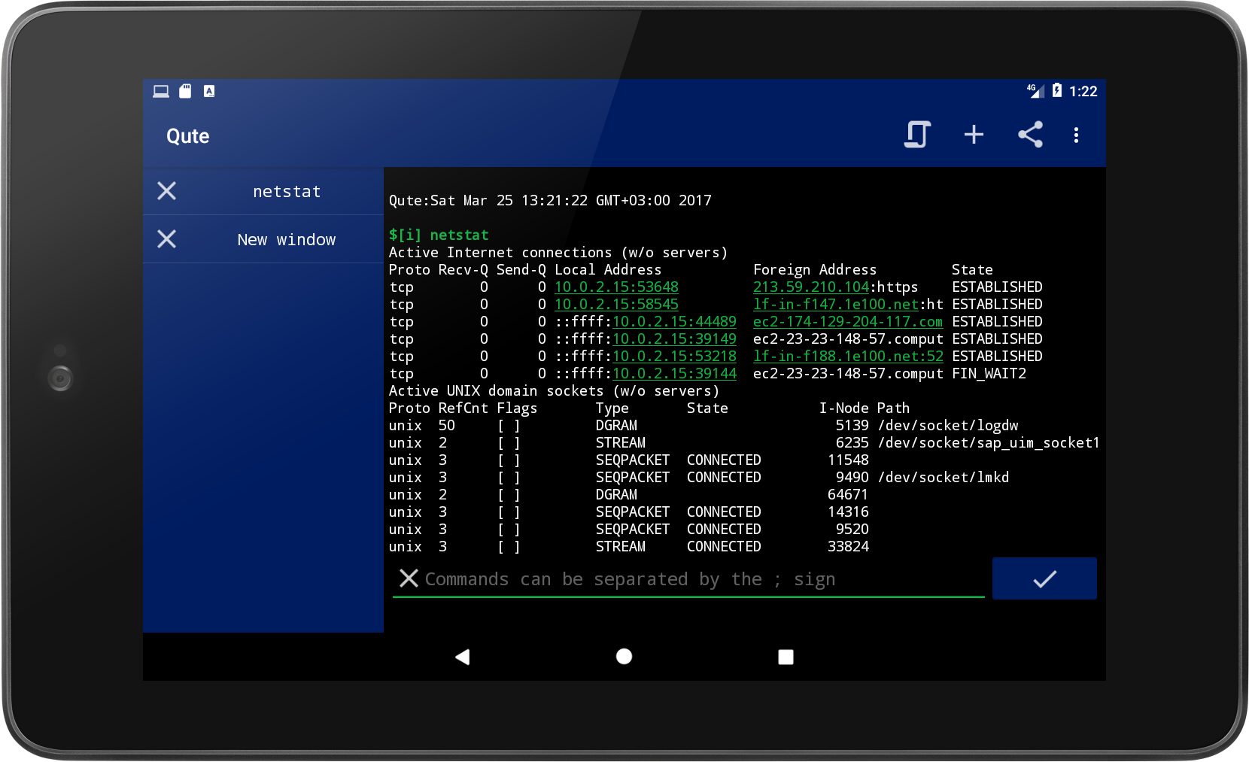The width and height of the screenshot is (1249, 762).
Task: Dismiss the New window entry via X
Action: (166, 239)
